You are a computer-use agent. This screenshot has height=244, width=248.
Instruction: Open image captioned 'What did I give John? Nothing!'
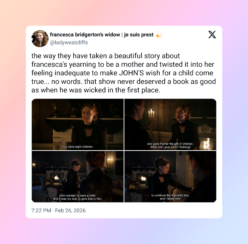pos(170,124)
